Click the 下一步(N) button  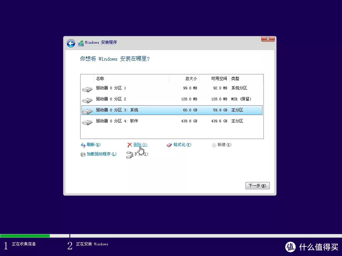coord(257,186)
